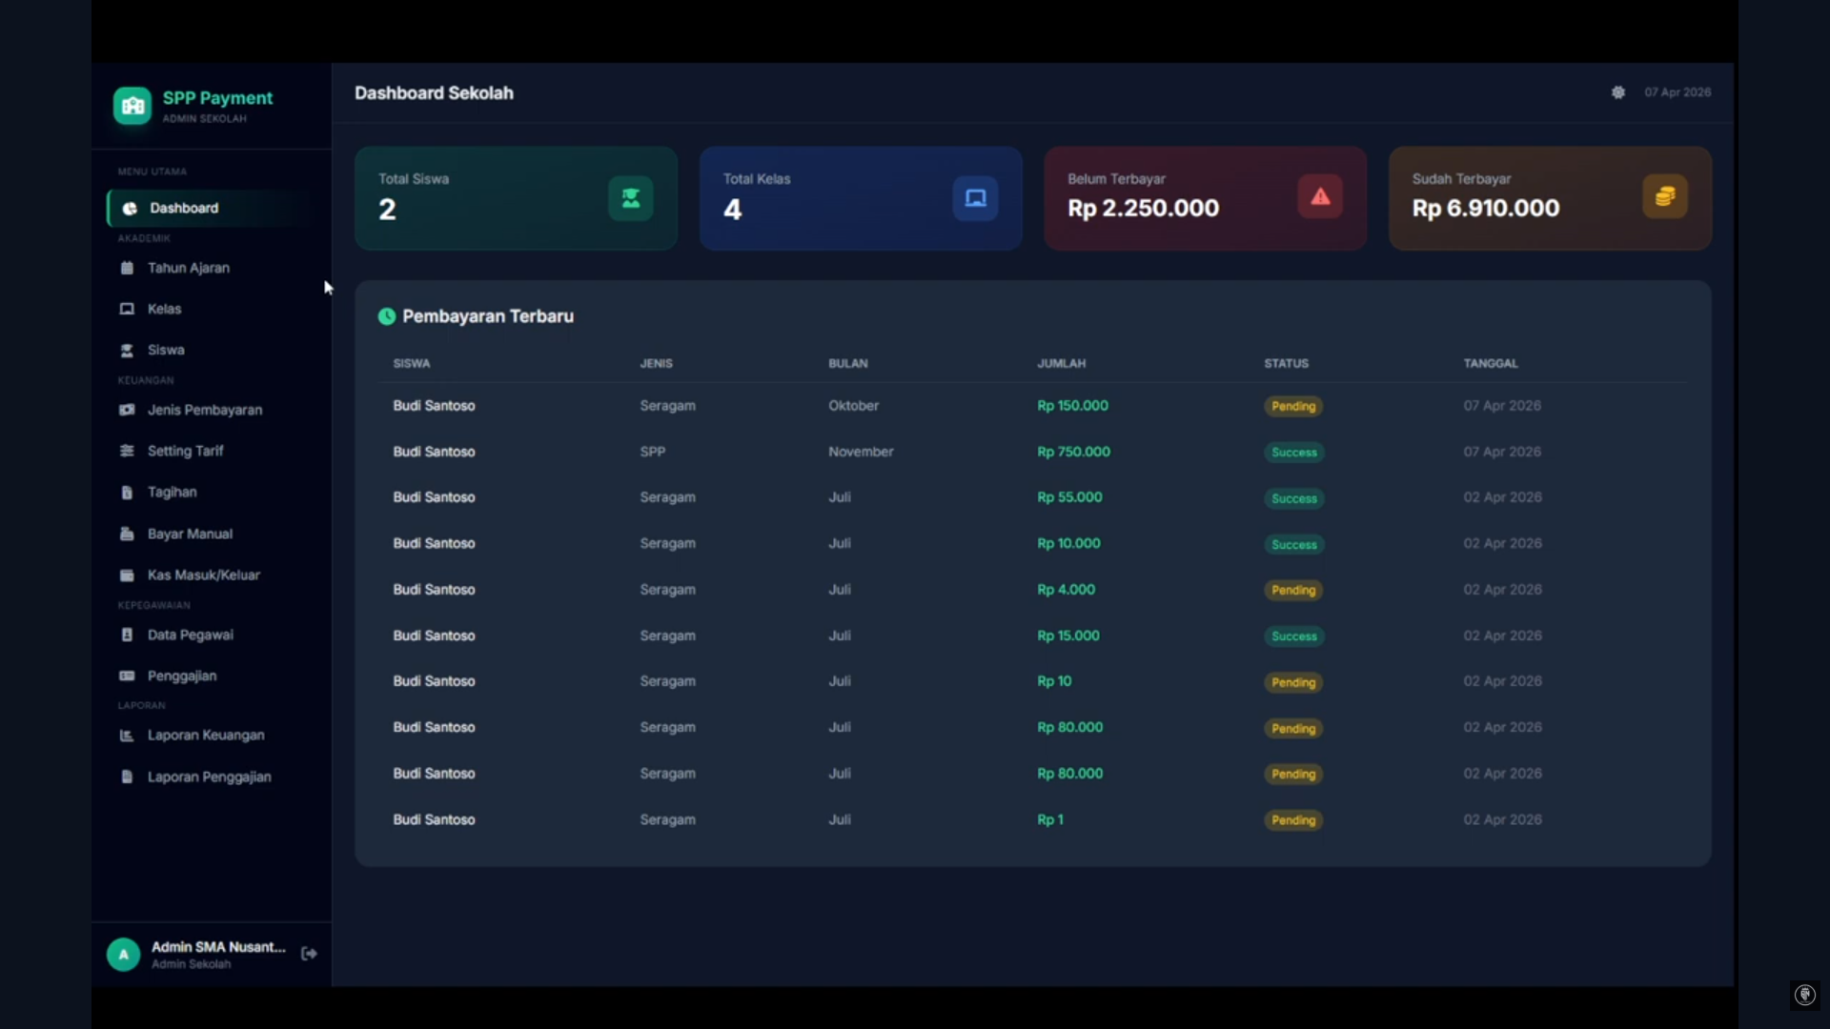Click the Tahun Ajaran calendar icon
This screenshot has height=1029, width=1830.
[x=127, y=268]
